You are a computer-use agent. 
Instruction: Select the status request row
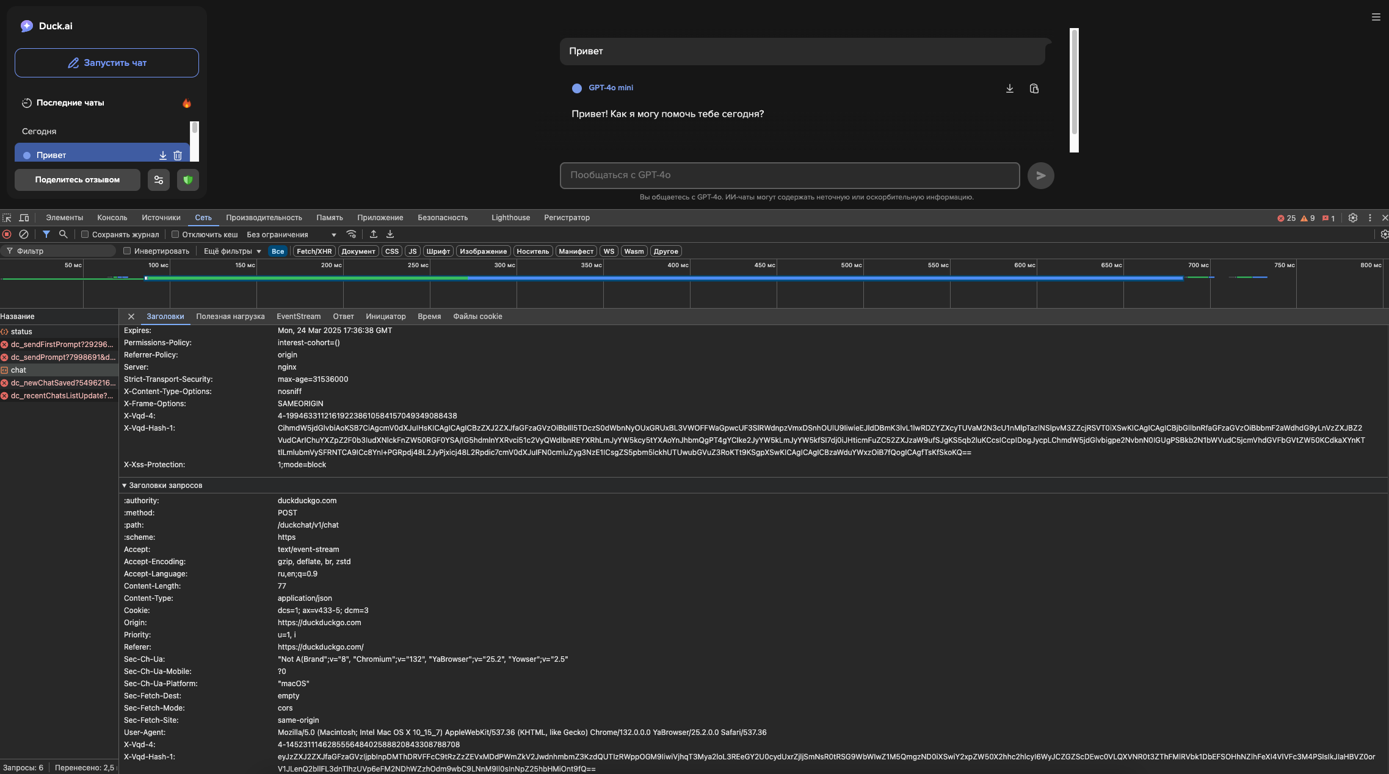[x=59, y=332]
